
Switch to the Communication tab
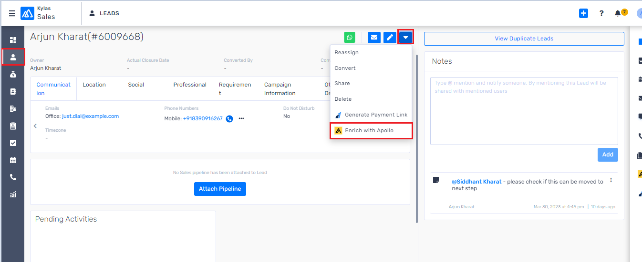(x=53, y=88)
